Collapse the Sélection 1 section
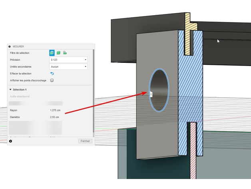 (x=10, y=90)
